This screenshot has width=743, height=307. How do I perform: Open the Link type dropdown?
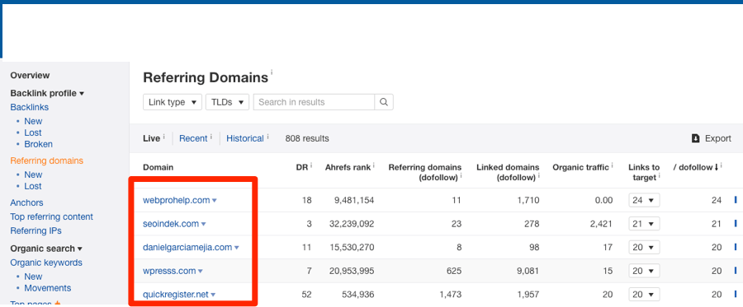173,102
